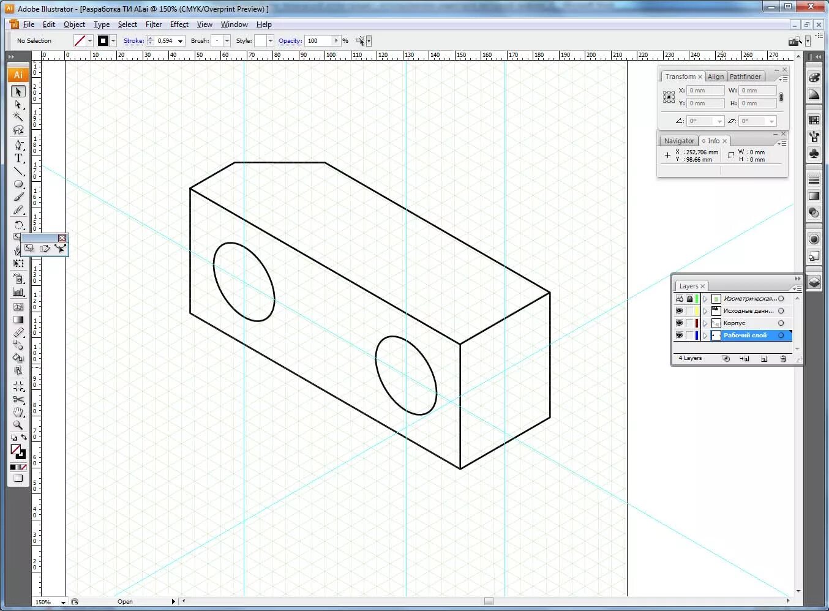The height and width of the screenshot is (611, 829).
Task: Open Layers panel options menu
Action: [797, 288]
